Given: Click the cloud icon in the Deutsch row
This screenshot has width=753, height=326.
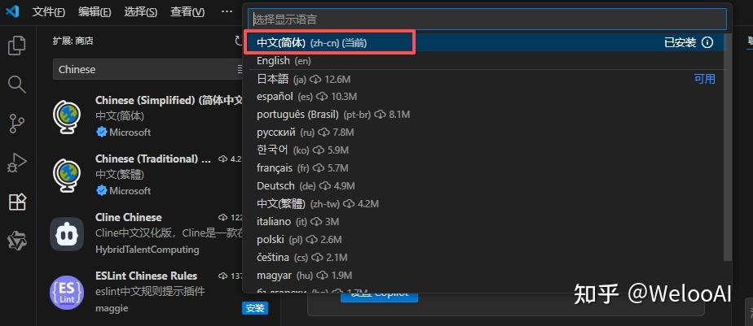Looking at the screenshot, I should (325, 186).
